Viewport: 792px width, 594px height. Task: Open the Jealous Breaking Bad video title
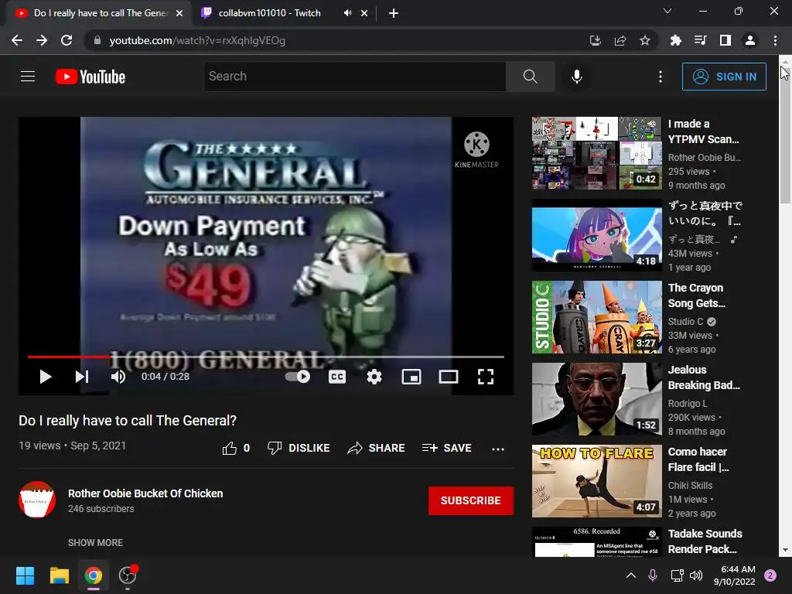pyautogui.click(x=704, y=377)
